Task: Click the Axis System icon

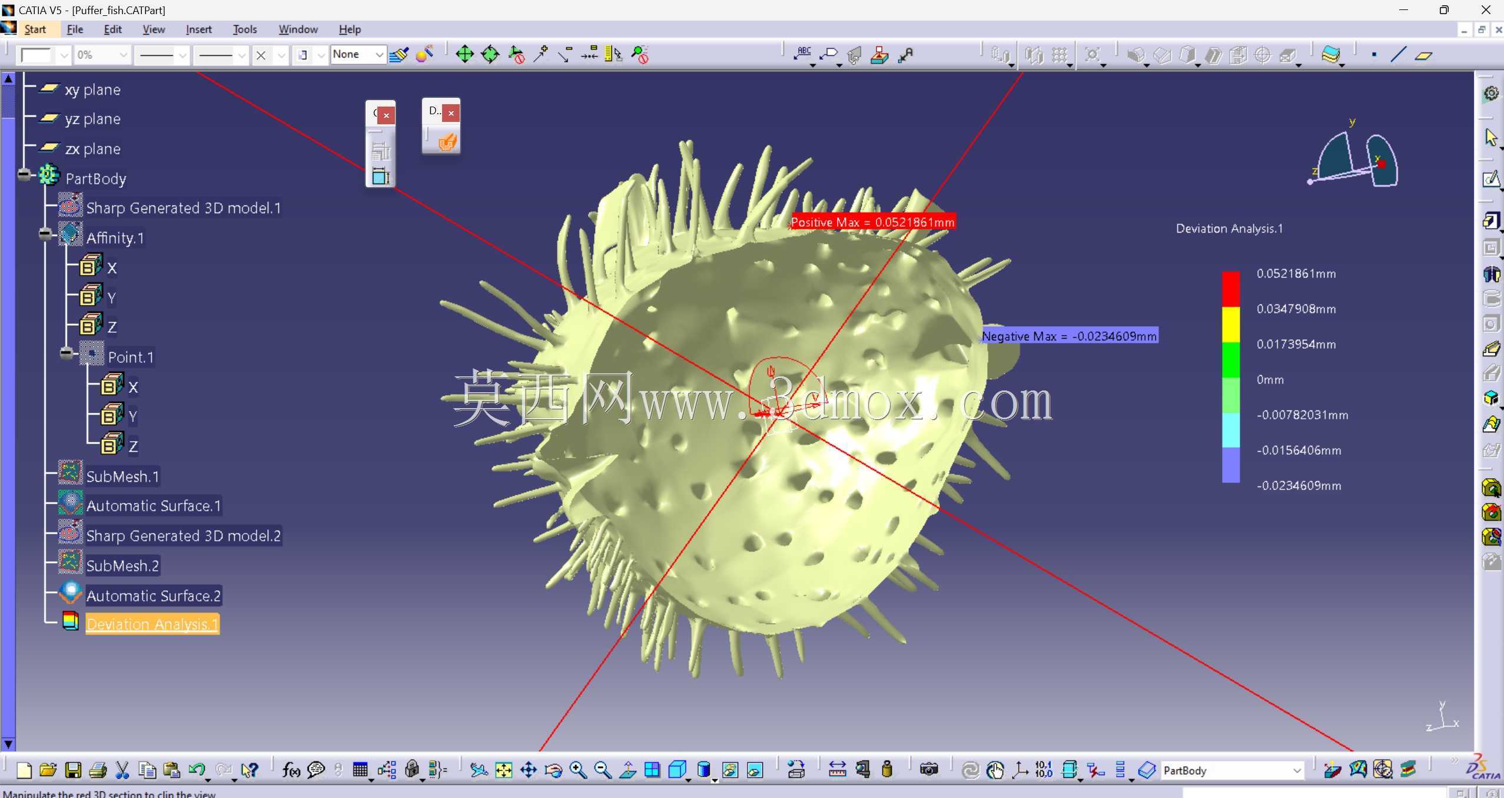Action: [1020, 770]
